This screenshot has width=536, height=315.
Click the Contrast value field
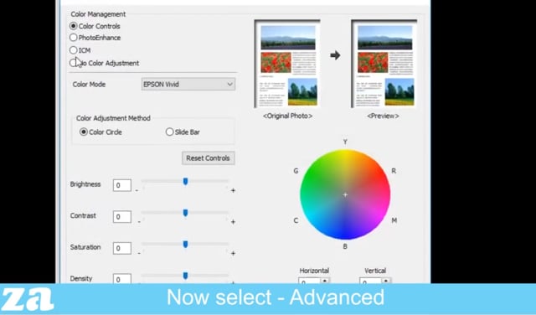[x=122, y=216]
